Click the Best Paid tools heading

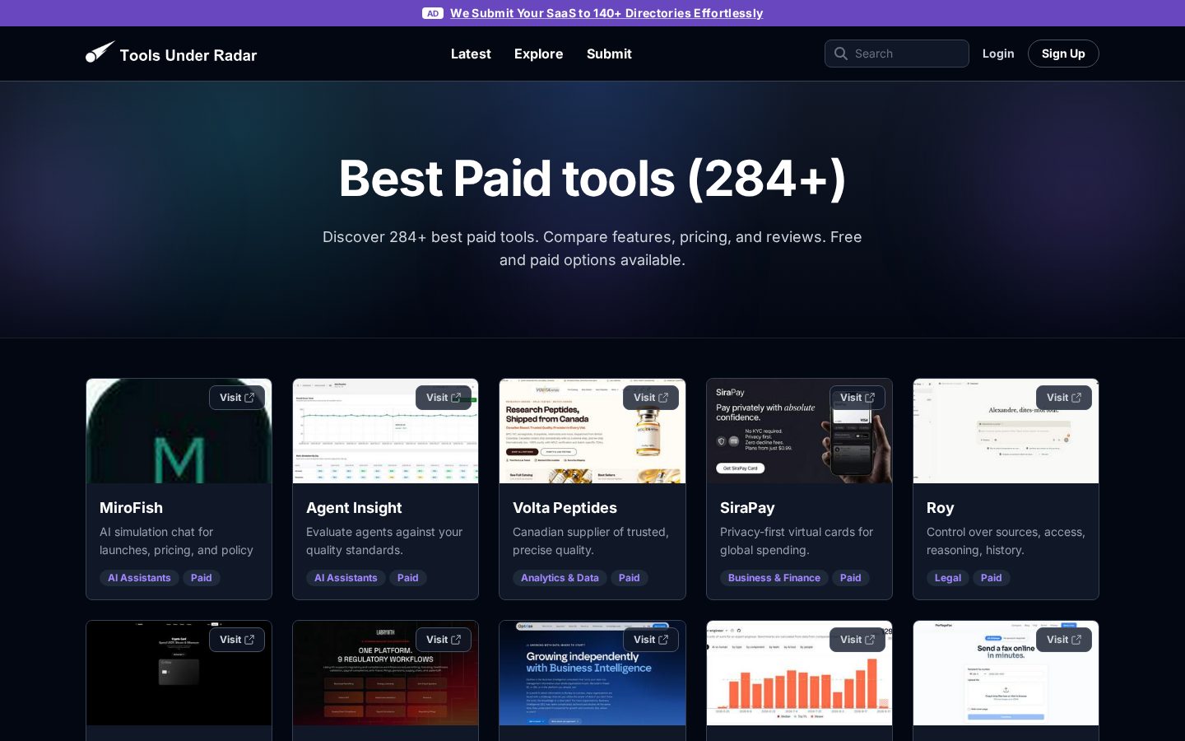(x=592, y=179)
